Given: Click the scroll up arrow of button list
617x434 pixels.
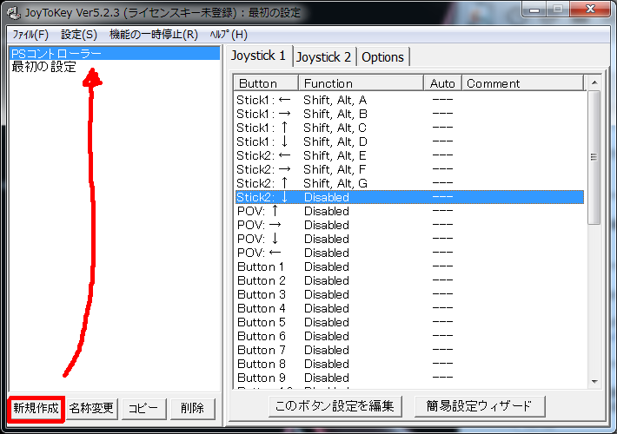Looking at the screenshot, I should 594,82.
